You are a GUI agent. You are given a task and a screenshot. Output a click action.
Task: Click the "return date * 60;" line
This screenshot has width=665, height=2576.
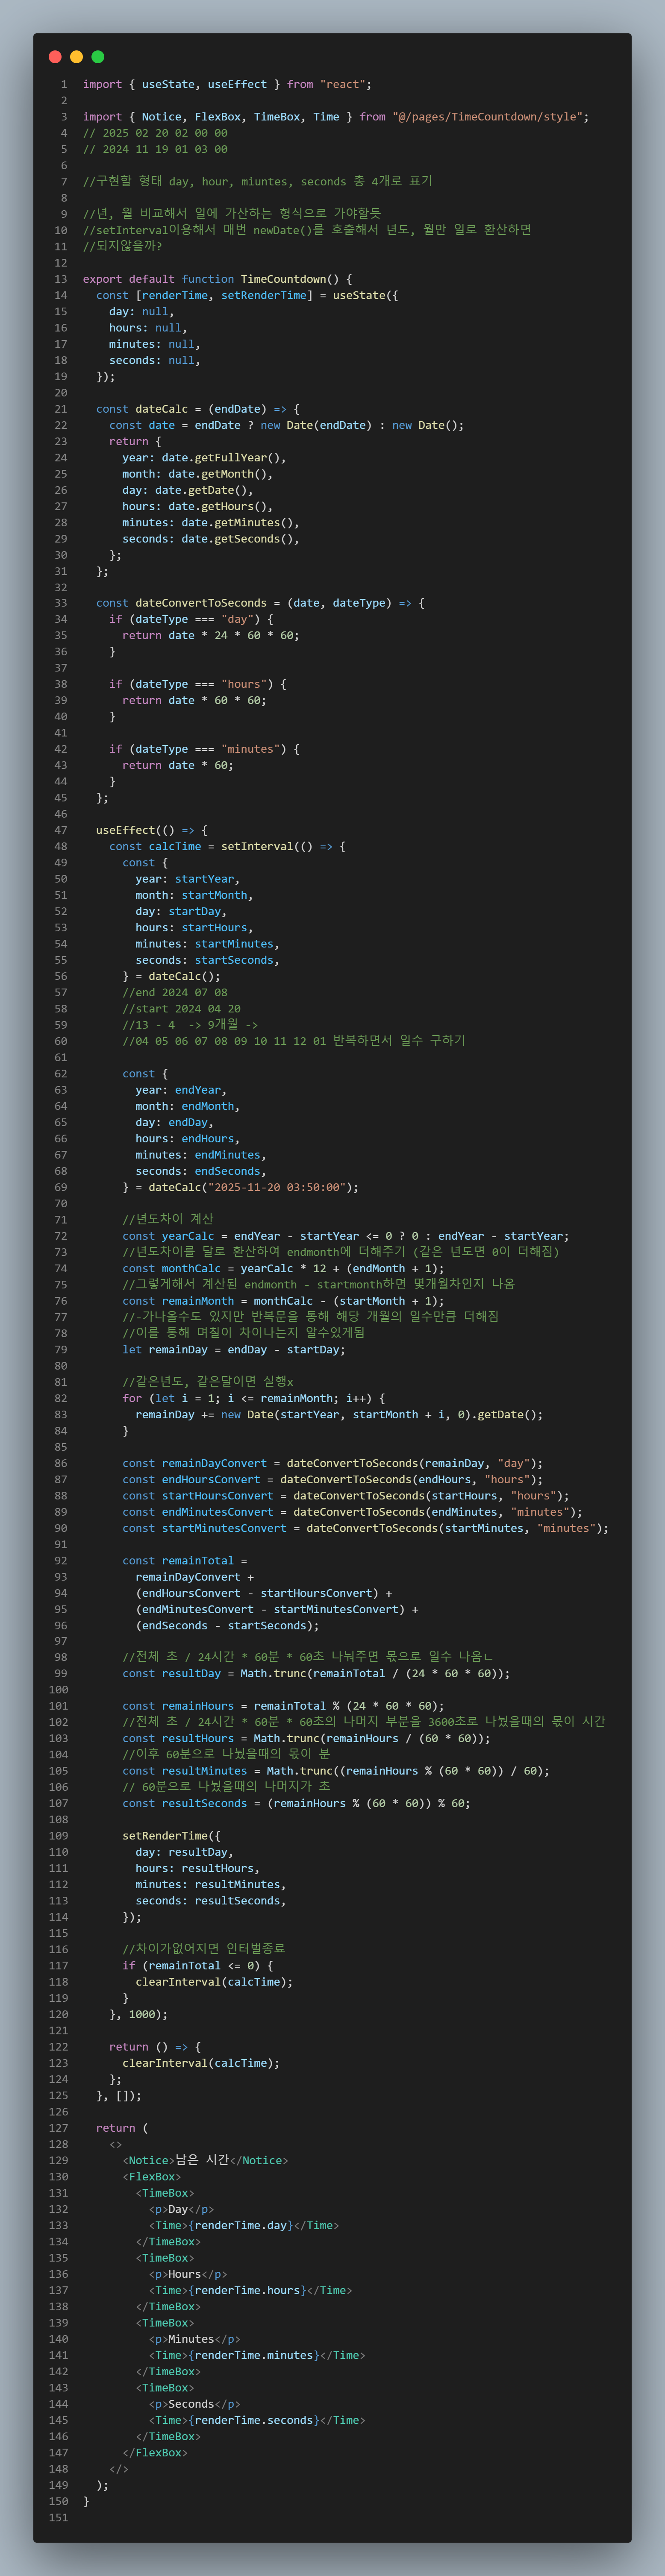tap(178, 766)
